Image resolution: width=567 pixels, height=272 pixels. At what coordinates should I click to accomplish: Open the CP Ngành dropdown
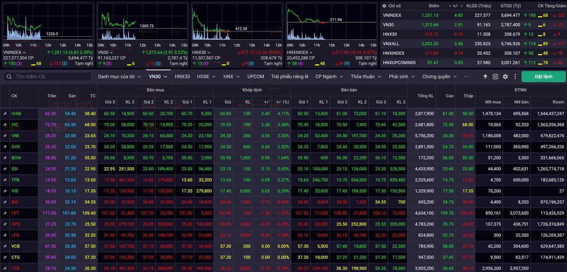328,77
